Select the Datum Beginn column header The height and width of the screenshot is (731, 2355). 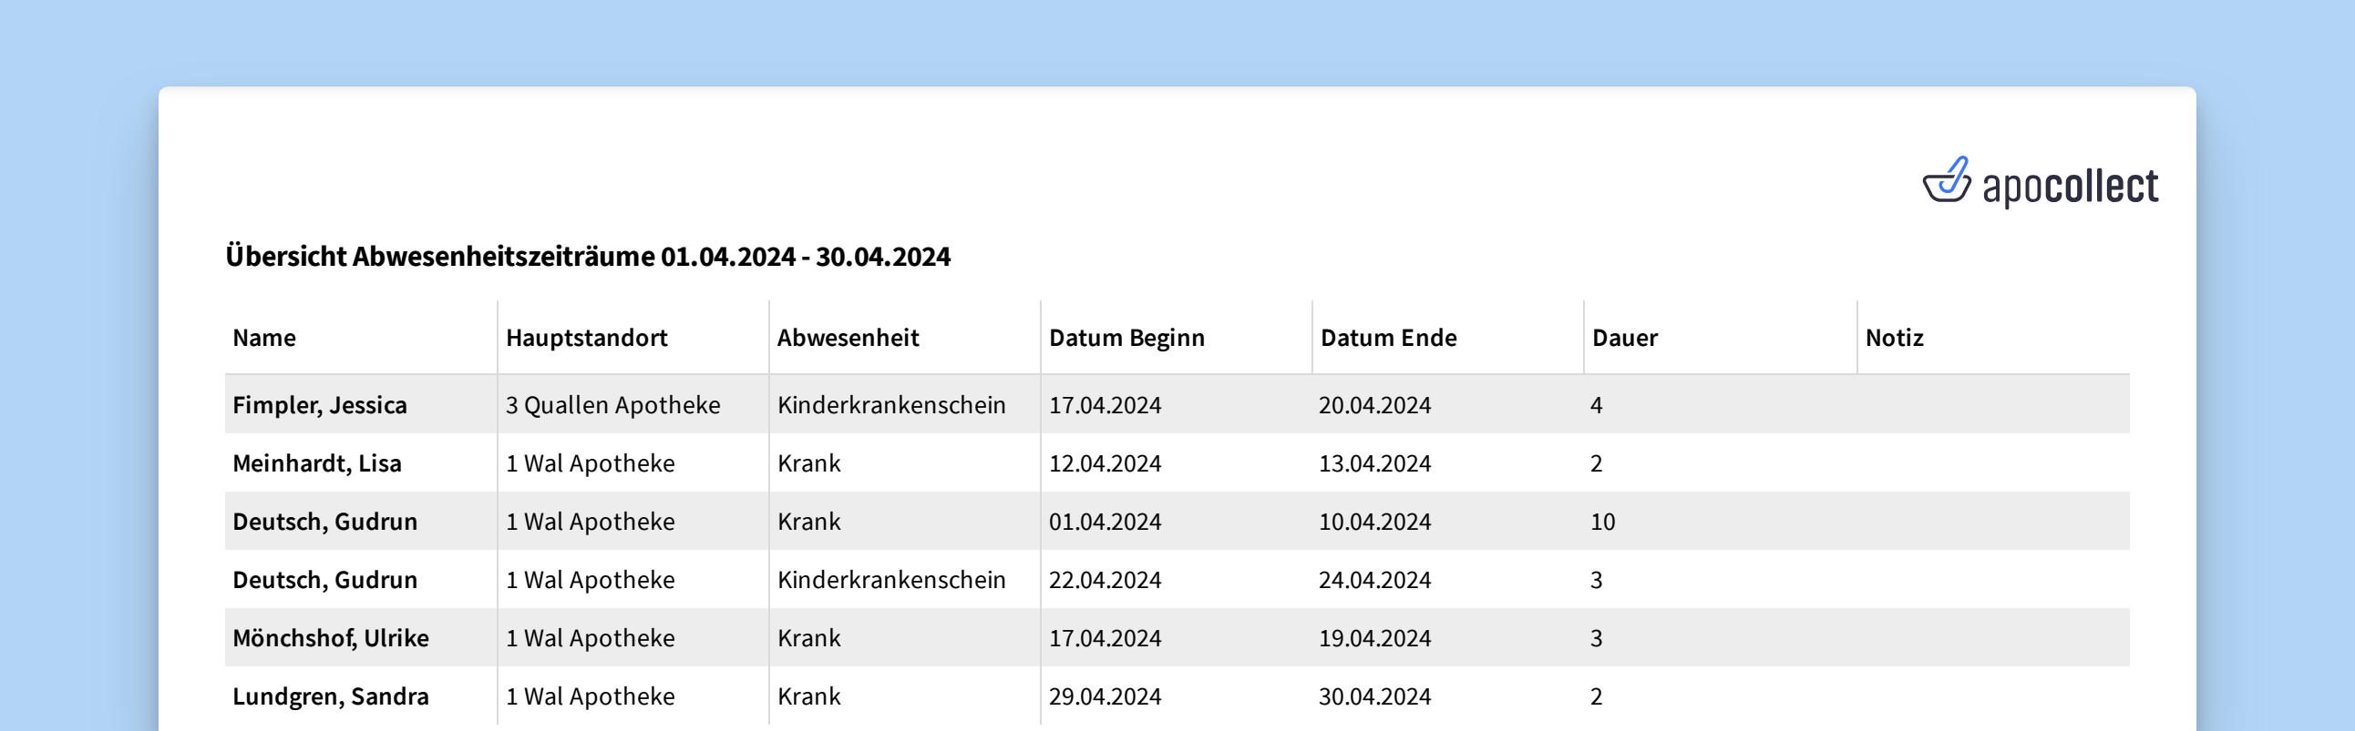click(x=1126, y=338)
